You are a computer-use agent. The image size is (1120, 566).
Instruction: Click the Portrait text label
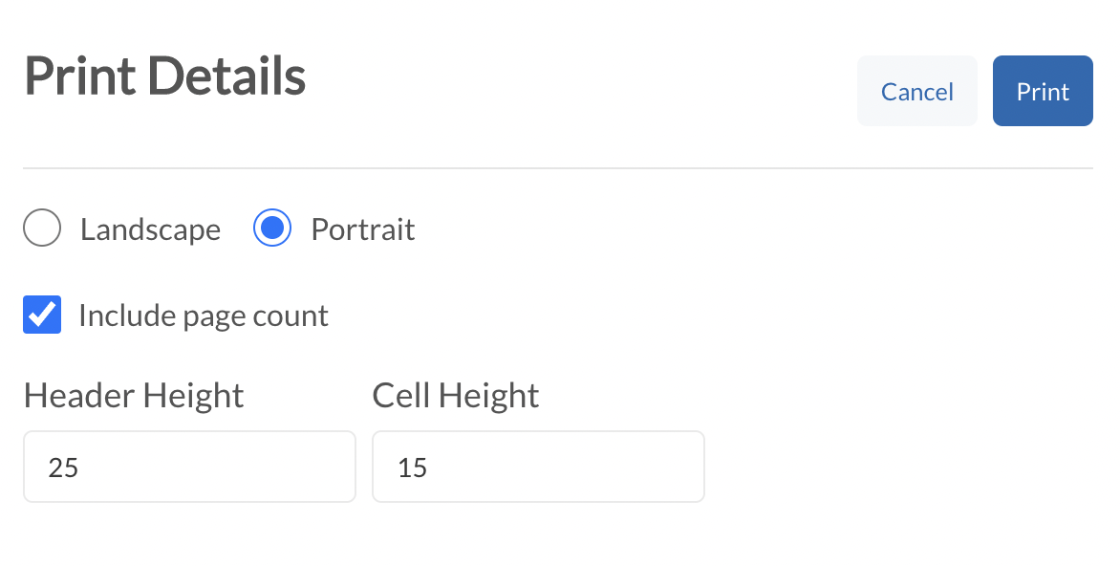coord(363,230)
